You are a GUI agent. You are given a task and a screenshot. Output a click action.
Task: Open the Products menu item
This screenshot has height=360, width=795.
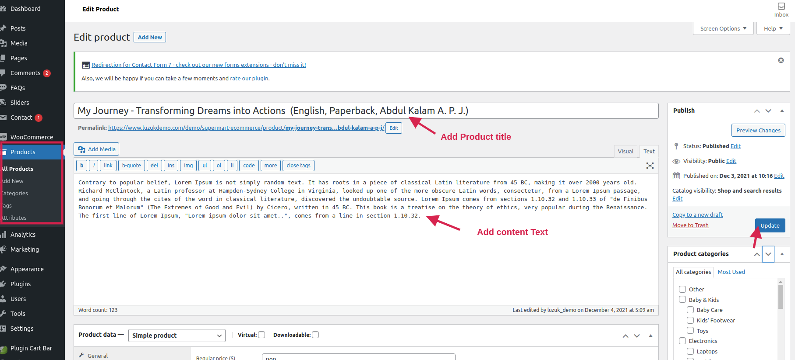[32, 152]
